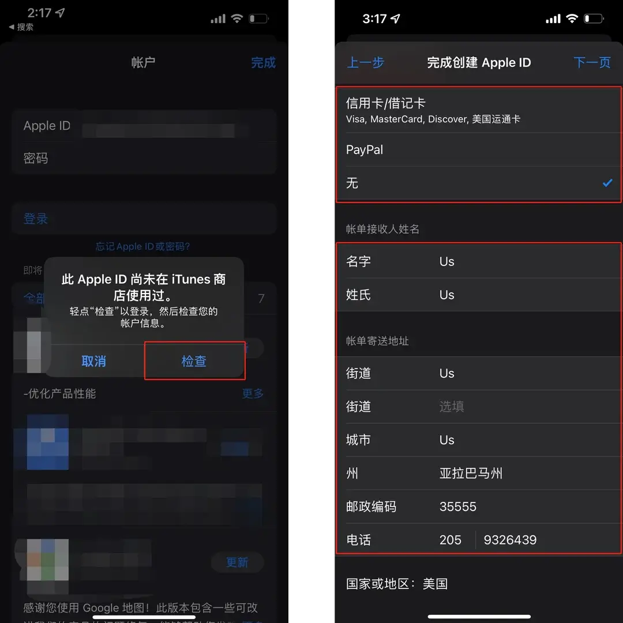The width and height of the screenshot is (623, 623).
Task: Tap 下一页 to continue account creation
Action: click(x=592, y=62)
